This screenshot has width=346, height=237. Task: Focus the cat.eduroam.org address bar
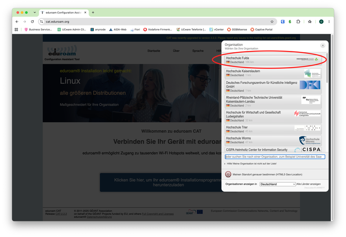[x=157, y=22]
